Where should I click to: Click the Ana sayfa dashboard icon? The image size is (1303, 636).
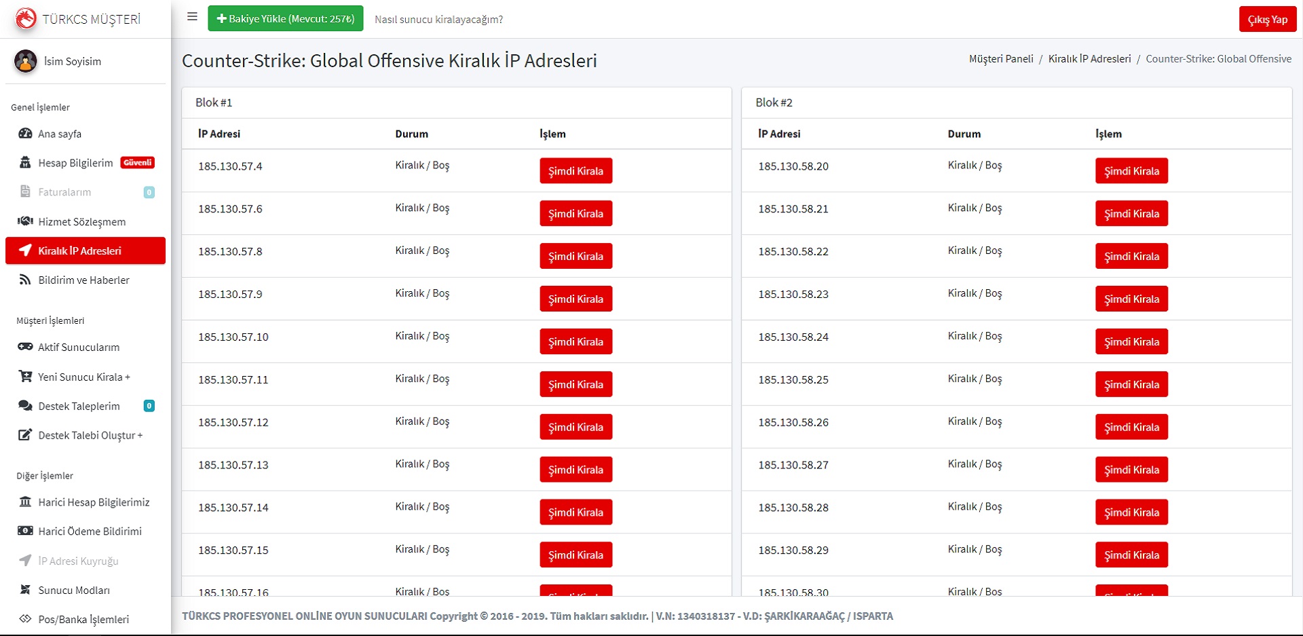pyautogui.click(x=25, y=134)
